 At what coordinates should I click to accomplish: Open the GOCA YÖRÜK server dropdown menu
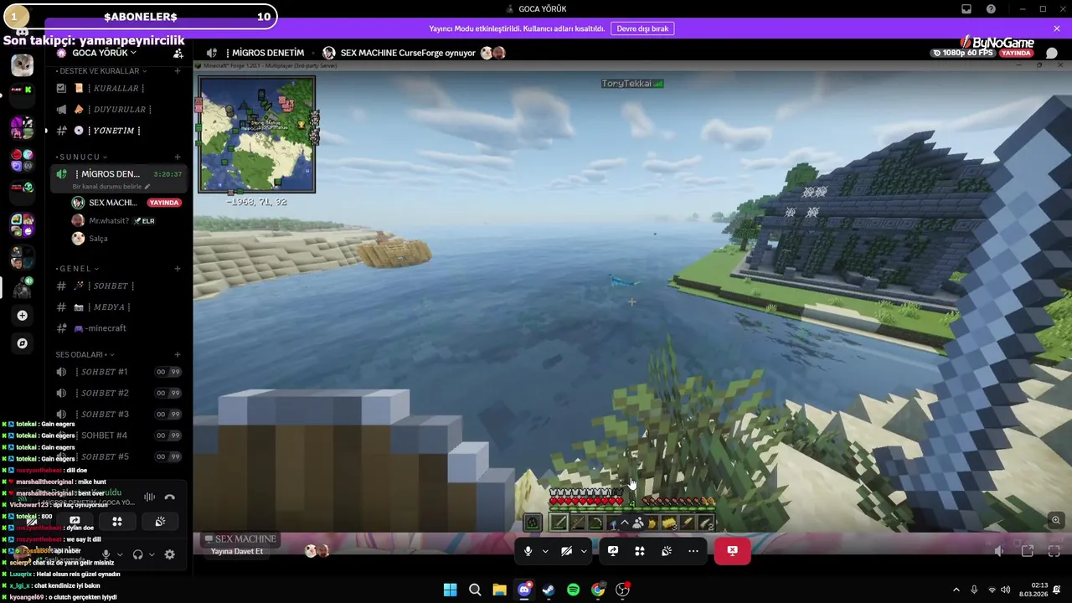click(104, 53)
